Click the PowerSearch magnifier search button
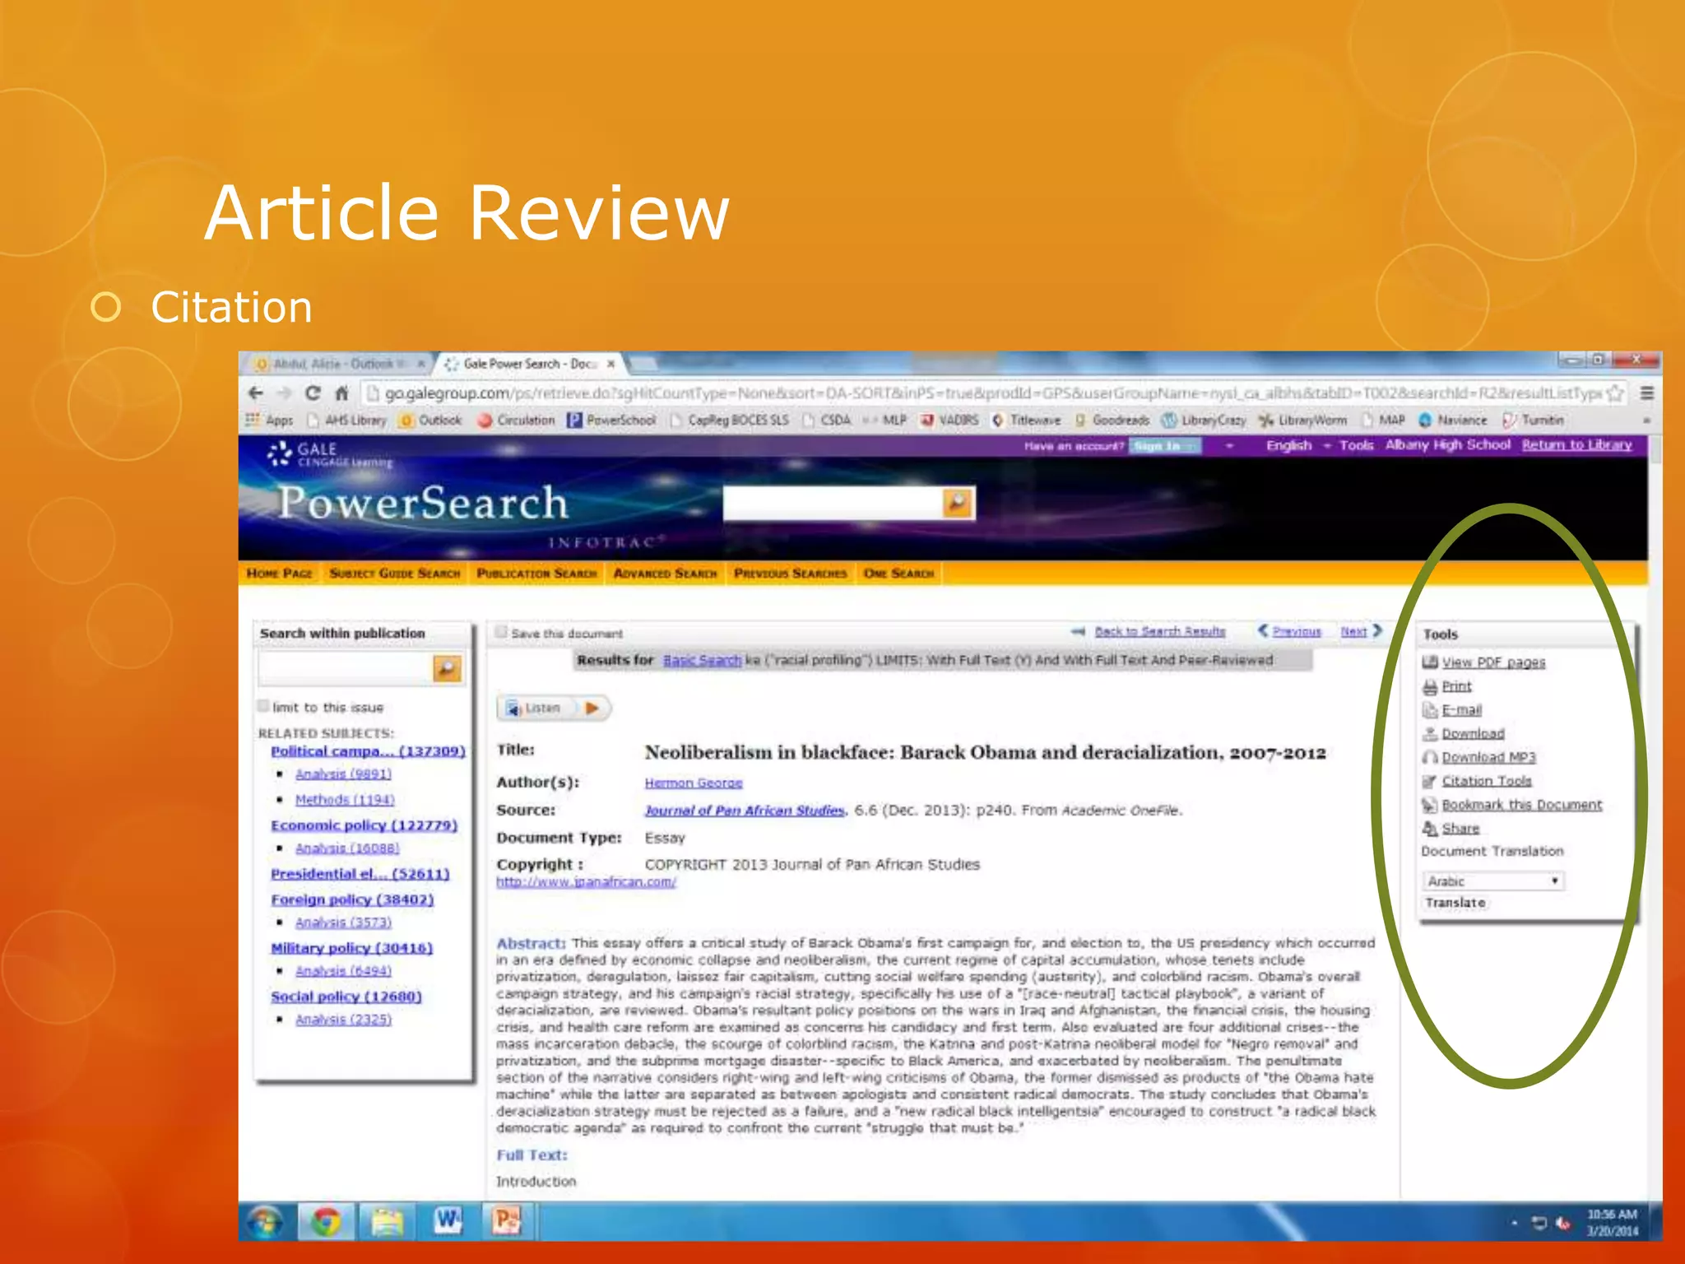The height and width of the screenshot is (1264, 1685). click(x=958, y=503)
